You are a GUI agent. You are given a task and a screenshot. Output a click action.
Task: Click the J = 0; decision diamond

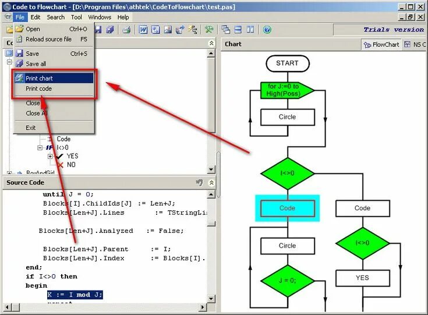(288, 281)
